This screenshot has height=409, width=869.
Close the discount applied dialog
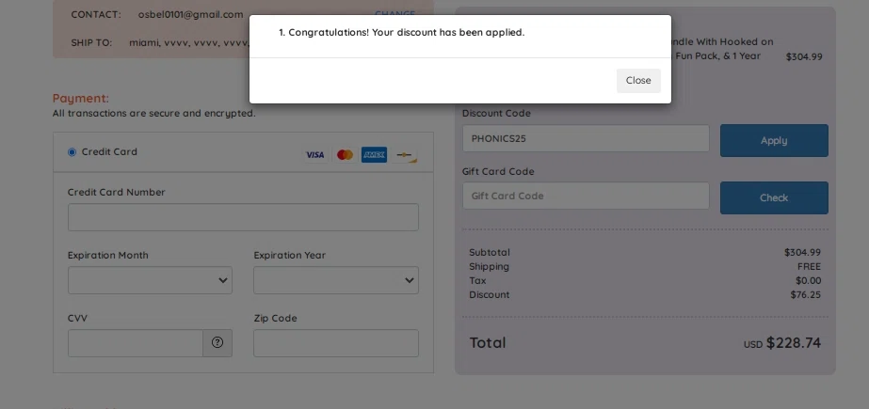638,81
